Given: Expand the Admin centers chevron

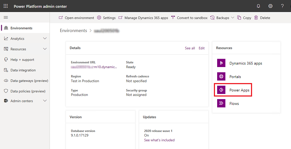Looking at the screenshot, I should click(45, 101).
